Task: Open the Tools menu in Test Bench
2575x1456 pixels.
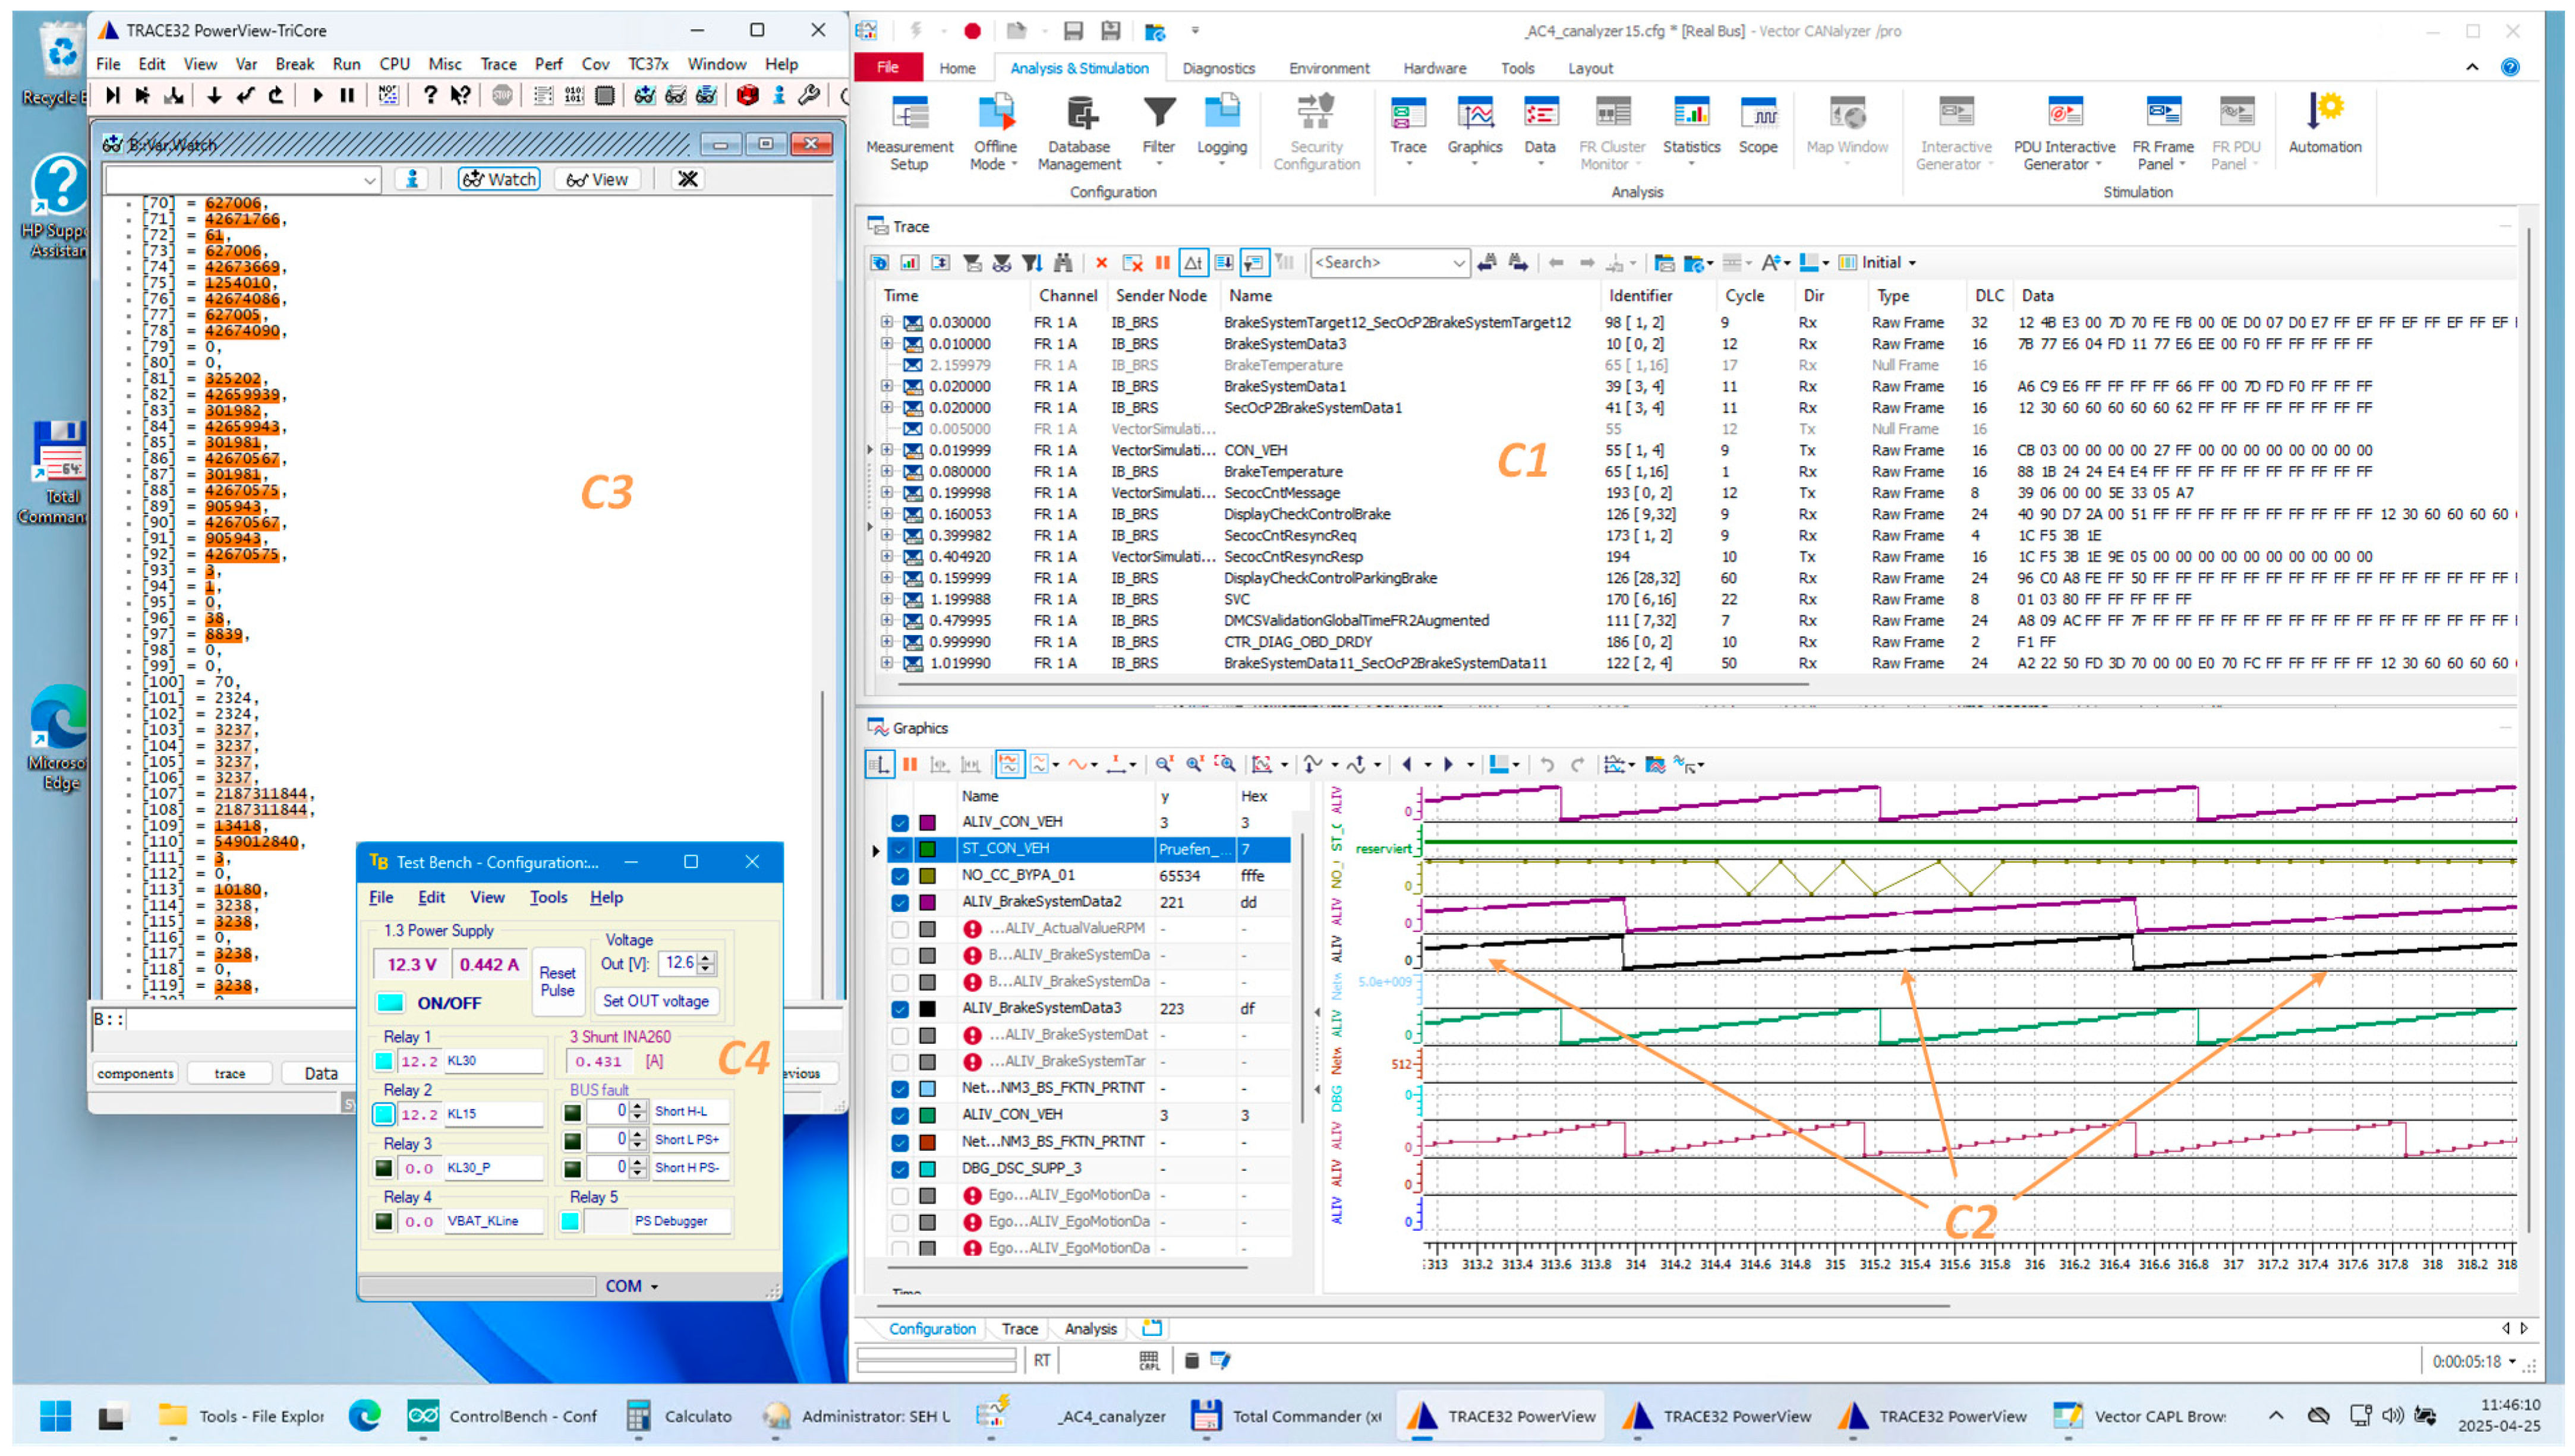Action: click(548, 898)
